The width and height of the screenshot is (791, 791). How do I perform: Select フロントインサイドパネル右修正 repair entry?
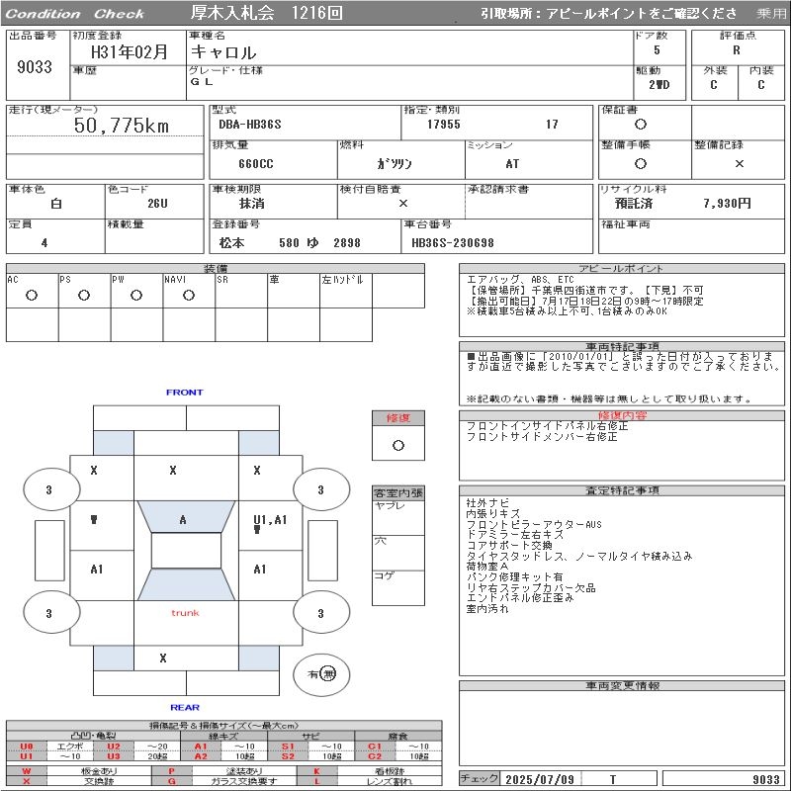pos(547,426)
